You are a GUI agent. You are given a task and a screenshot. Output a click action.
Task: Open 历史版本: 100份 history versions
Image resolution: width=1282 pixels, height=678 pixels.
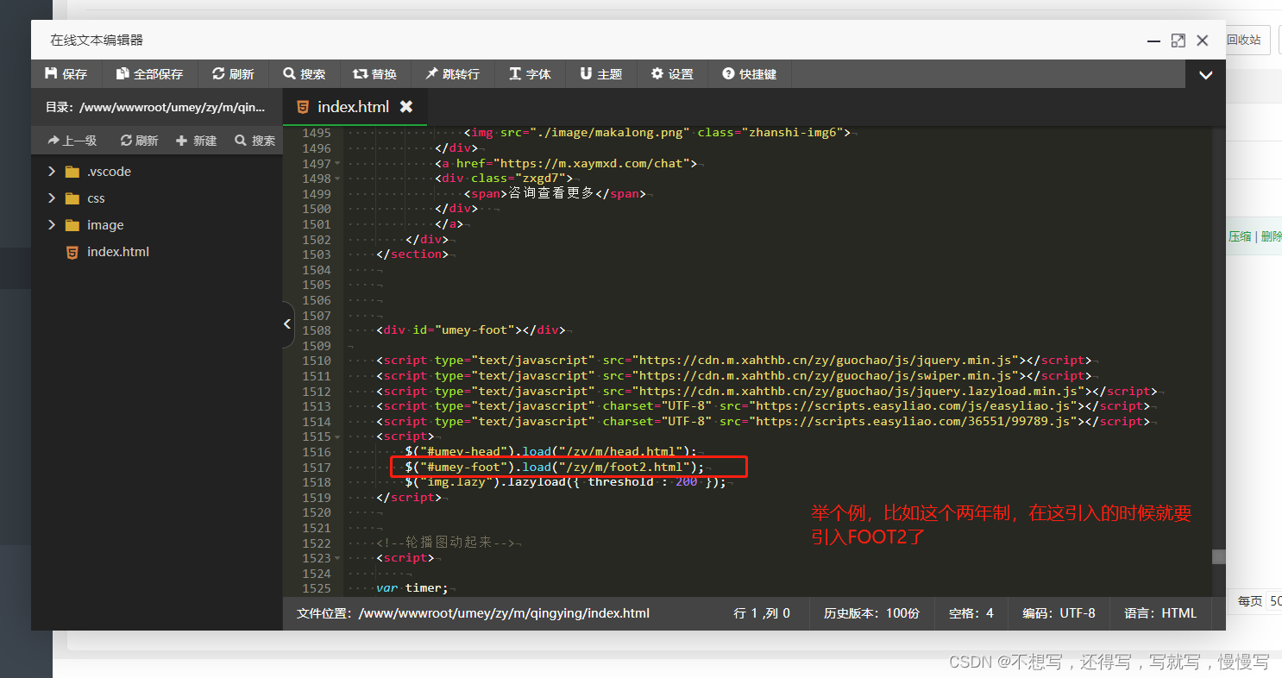871,613
